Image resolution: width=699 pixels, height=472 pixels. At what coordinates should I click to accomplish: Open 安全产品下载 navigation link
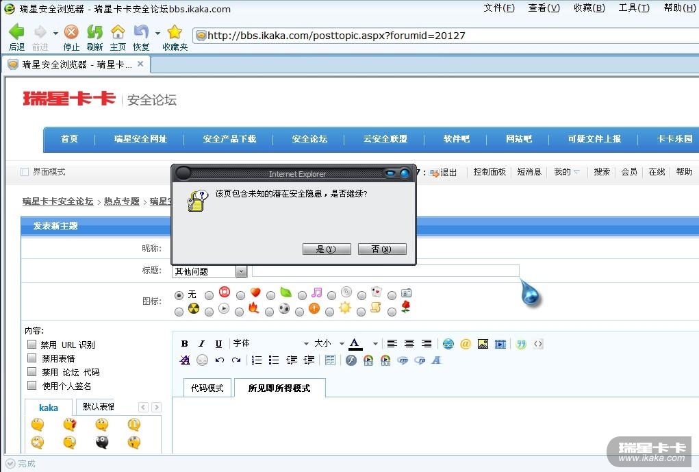point(229,139)
